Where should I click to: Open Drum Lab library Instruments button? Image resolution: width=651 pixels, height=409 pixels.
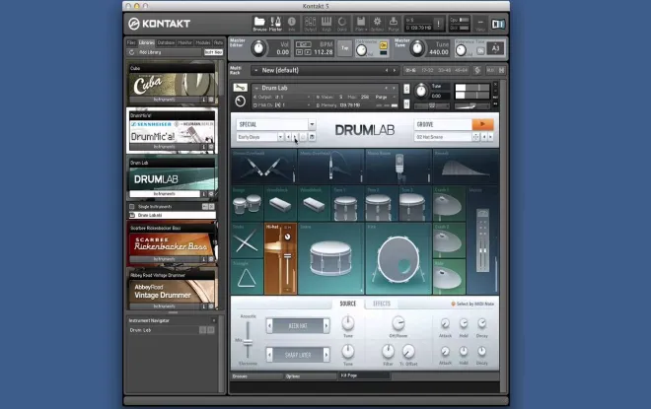coord(165,194)
